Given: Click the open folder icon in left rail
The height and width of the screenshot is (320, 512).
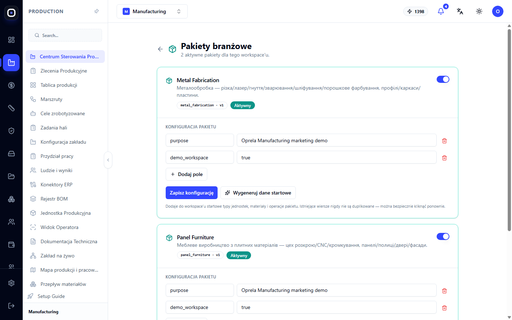Looking at the screenshot, I should tap(11, 176).
